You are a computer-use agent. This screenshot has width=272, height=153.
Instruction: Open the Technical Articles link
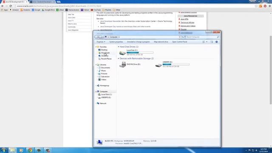pos(187,23)
